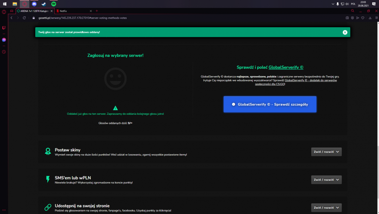This screenshot has width=379, height=214.
Task: Click GlobalServerify - Sprawdź szczegóły button
Action: 270,104
